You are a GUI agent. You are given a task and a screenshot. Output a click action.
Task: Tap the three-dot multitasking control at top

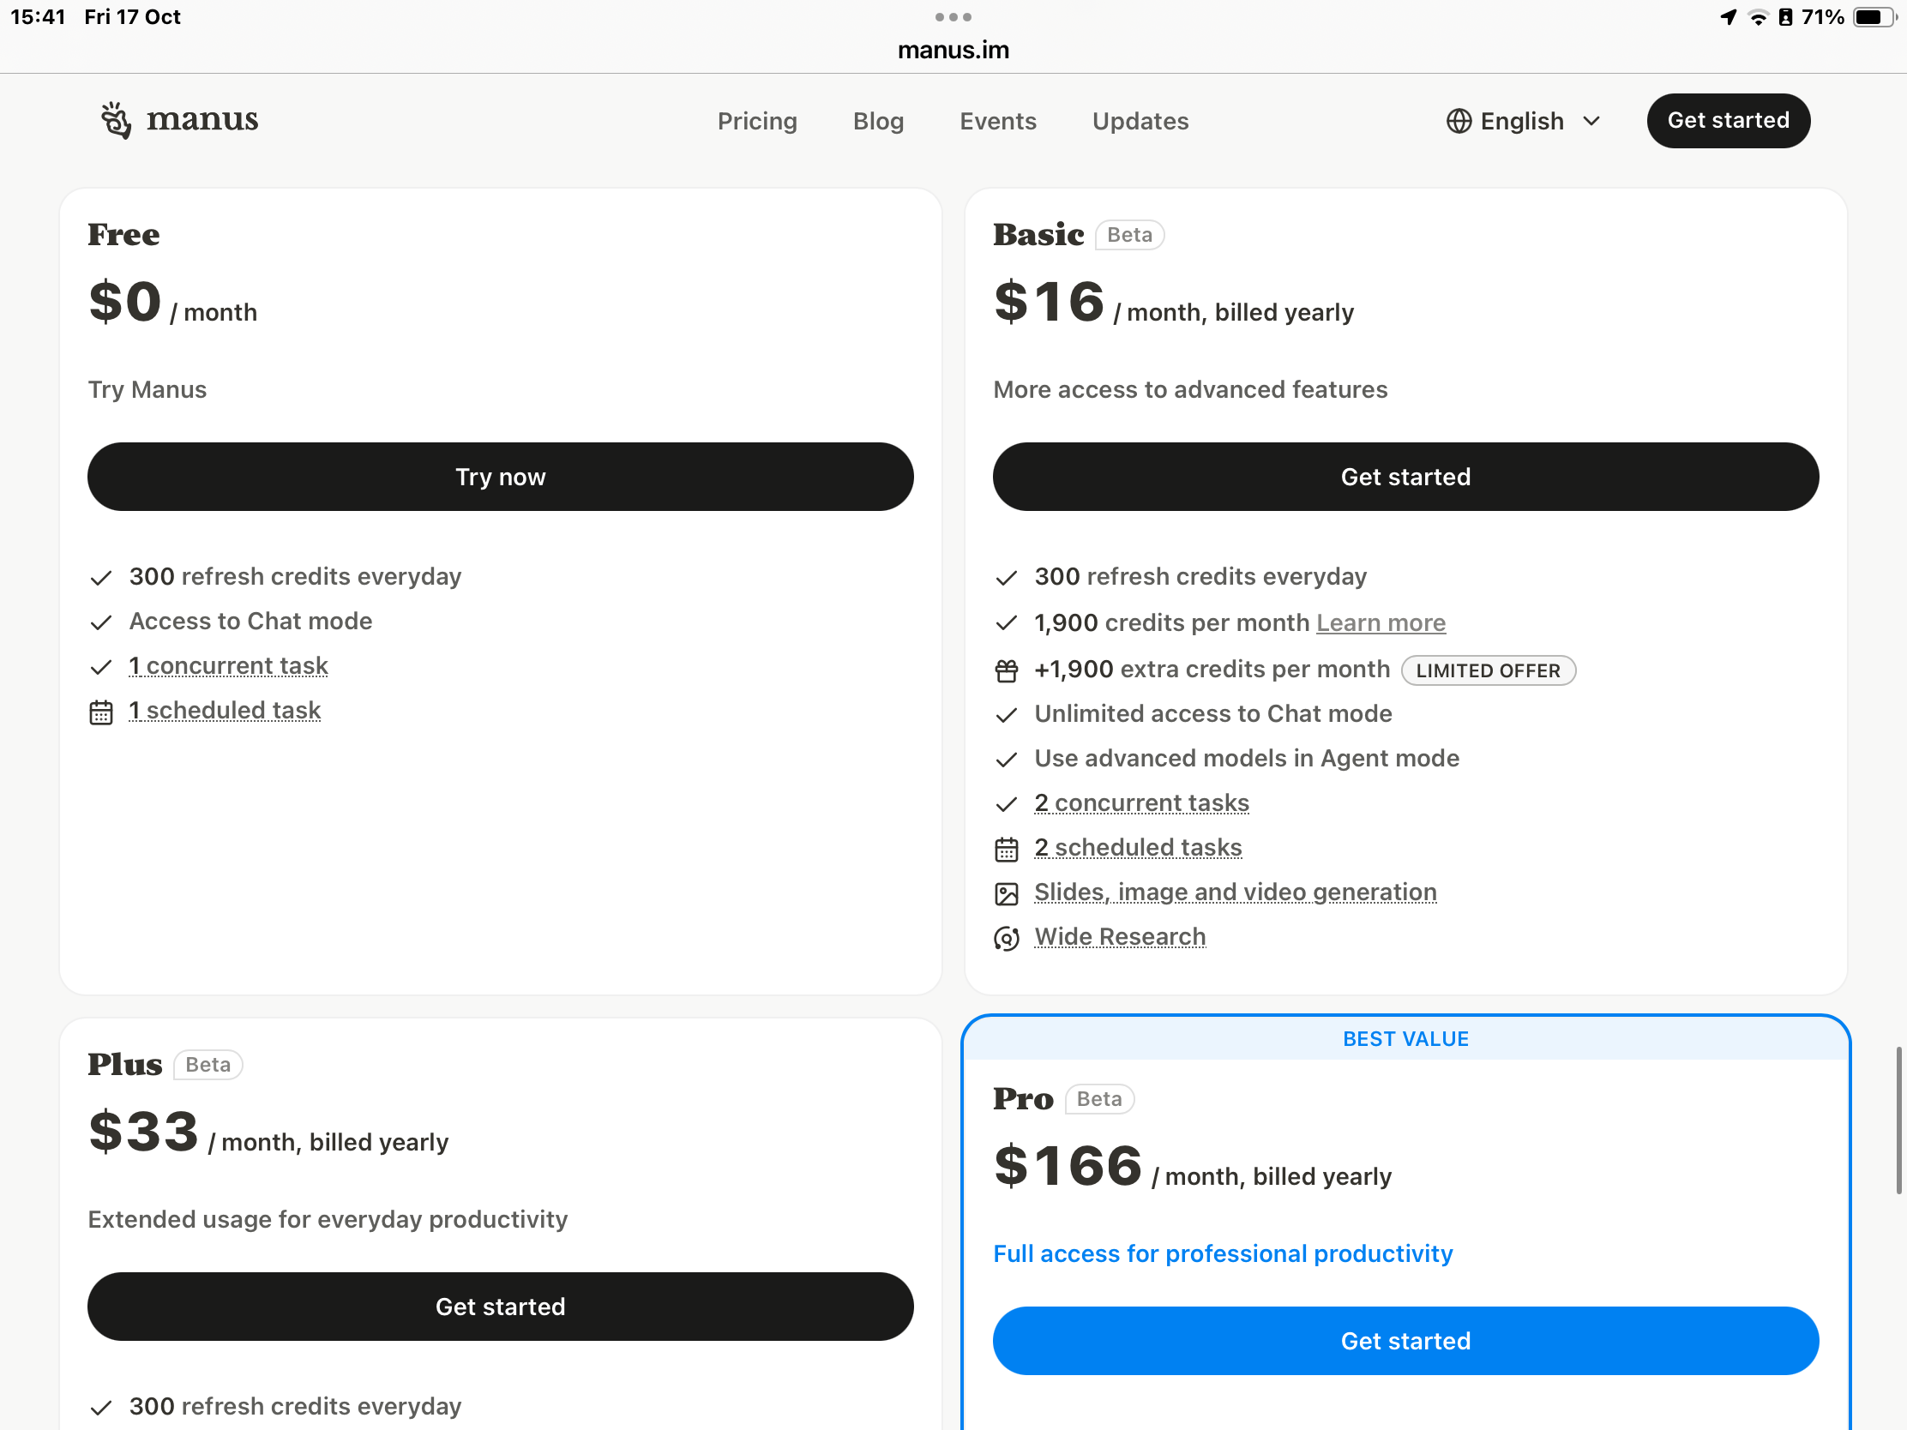[x=953, y=17]
